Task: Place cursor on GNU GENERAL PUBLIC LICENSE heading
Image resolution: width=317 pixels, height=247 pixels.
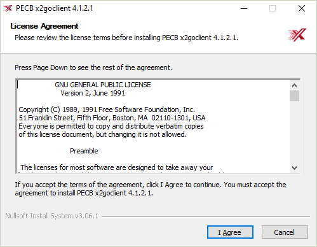Action: click(103, 85)
